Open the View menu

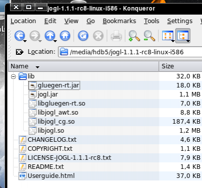(x=71, y=21)
